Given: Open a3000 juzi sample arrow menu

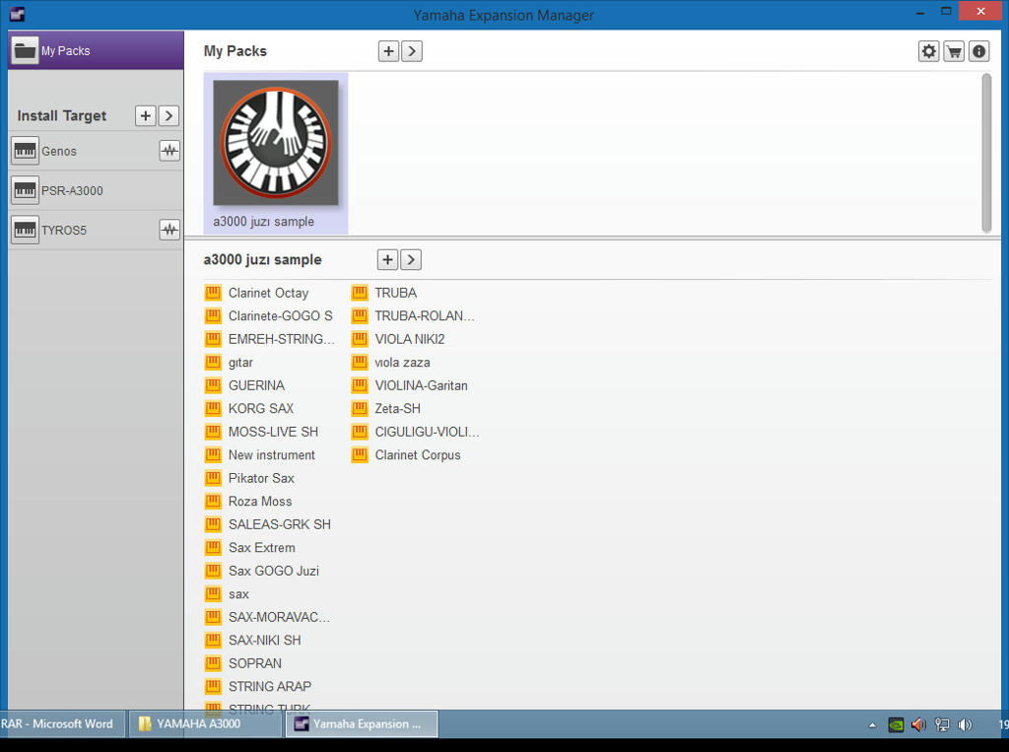Looking at the screenshot, I should tap(411, 259).
